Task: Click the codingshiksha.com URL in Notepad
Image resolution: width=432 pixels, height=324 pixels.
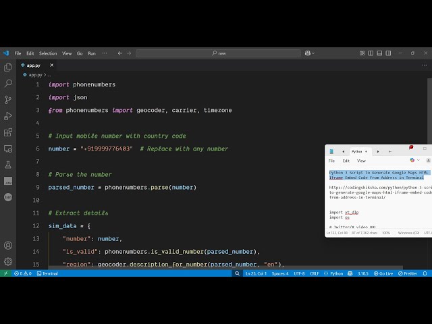Action: coord(381,192)
